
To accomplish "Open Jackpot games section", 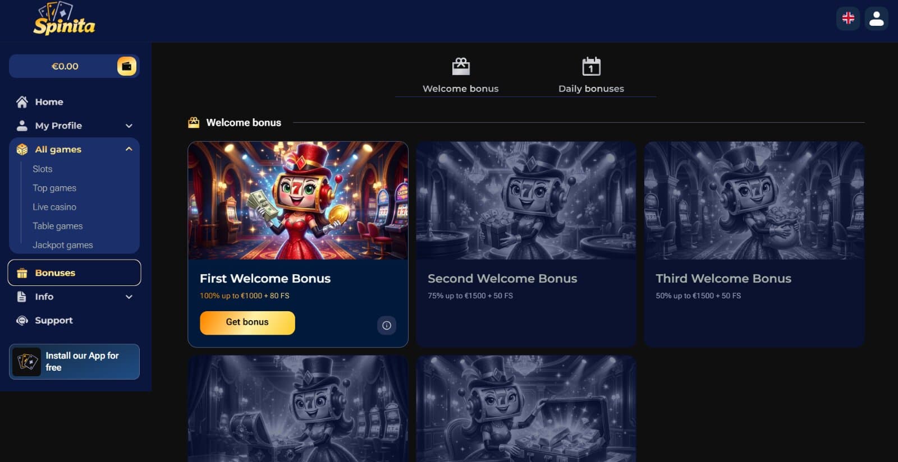I will coord(63,245).
